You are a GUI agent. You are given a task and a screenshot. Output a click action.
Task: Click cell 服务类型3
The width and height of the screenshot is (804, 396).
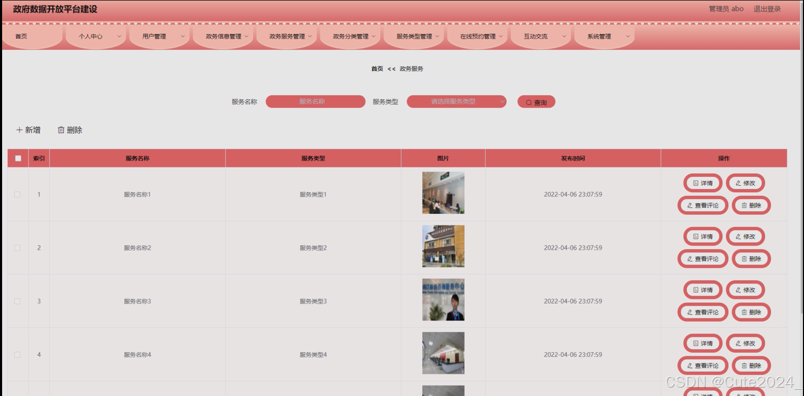coord(313,301)
